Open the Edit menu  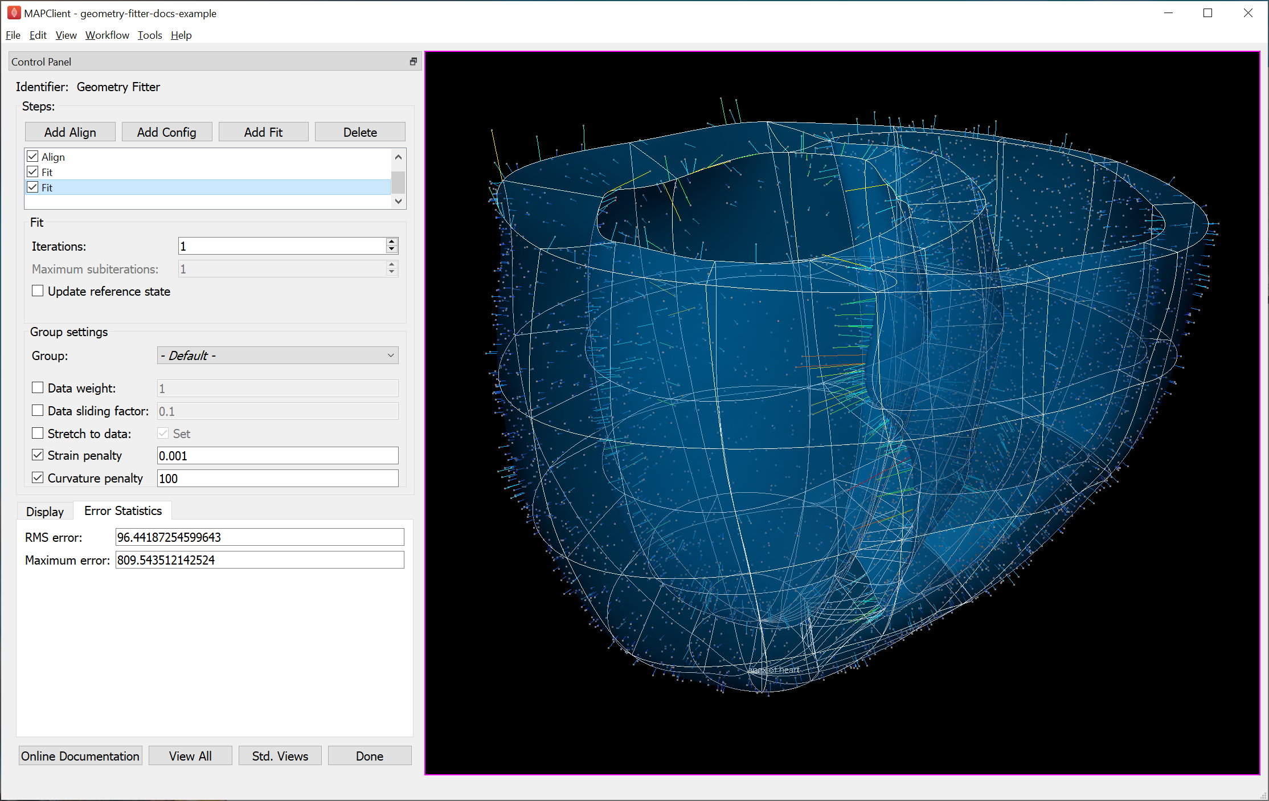(38, 35)
